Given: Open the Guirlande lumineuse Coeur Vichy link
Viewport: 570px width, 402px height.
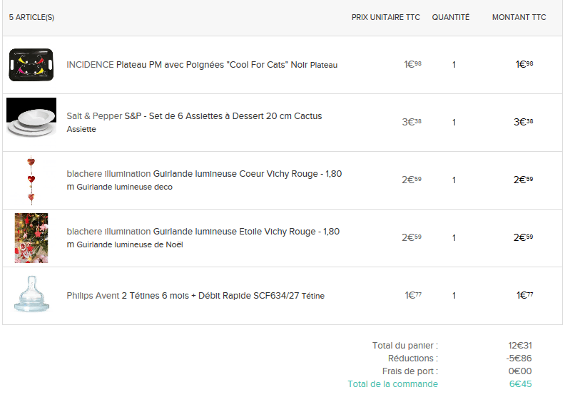Looking at the screenshot, I should pos(204,174).
